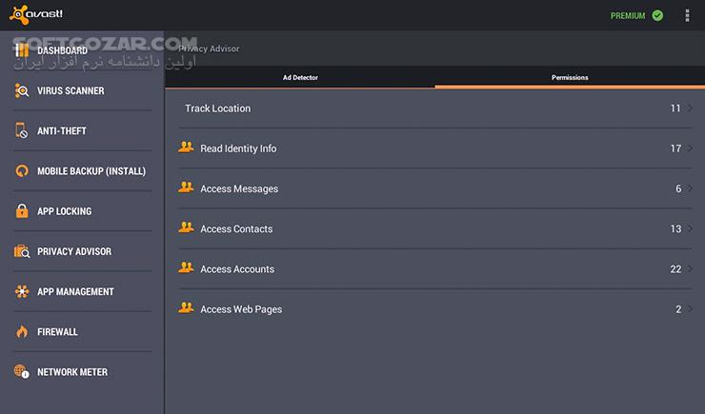
Task: Click the Virus Scanner magnifier icon
Action: [22, 90]
